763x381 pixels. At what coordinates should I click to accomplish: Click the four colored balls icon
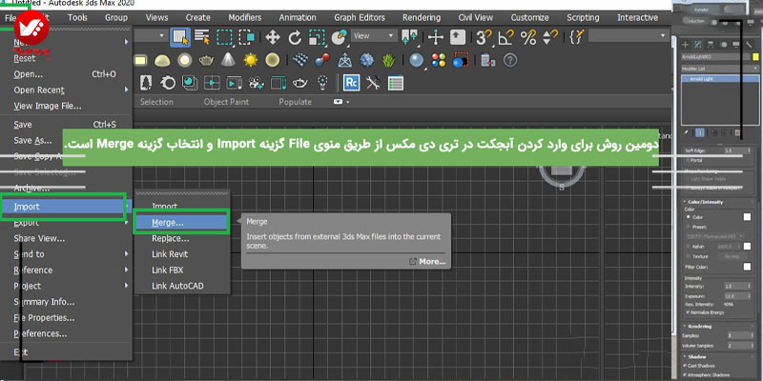(x=439, y=60)
